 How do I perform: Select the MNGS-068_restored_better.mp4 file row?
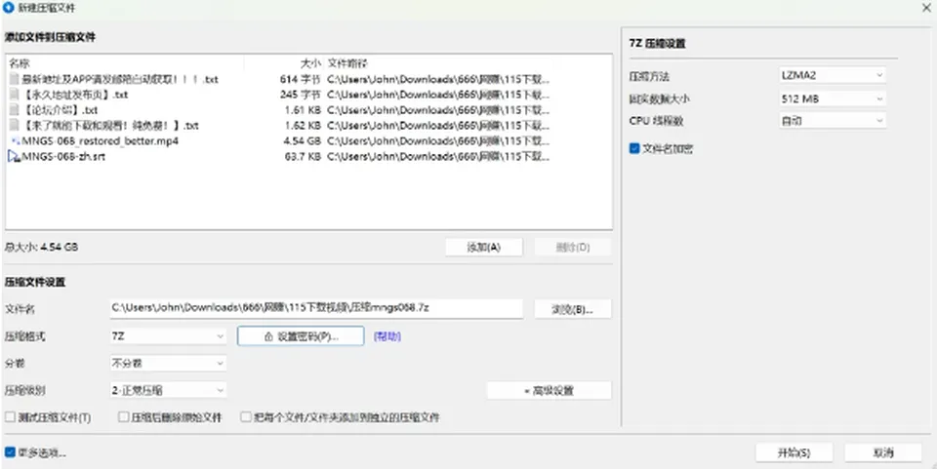(x=308, y=140)
